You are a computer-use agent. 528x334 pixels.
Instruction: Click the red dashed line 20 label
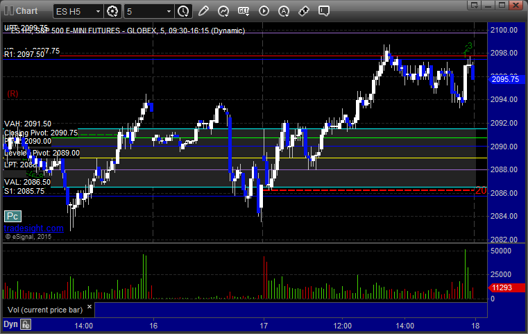click(x=481, y=190)
